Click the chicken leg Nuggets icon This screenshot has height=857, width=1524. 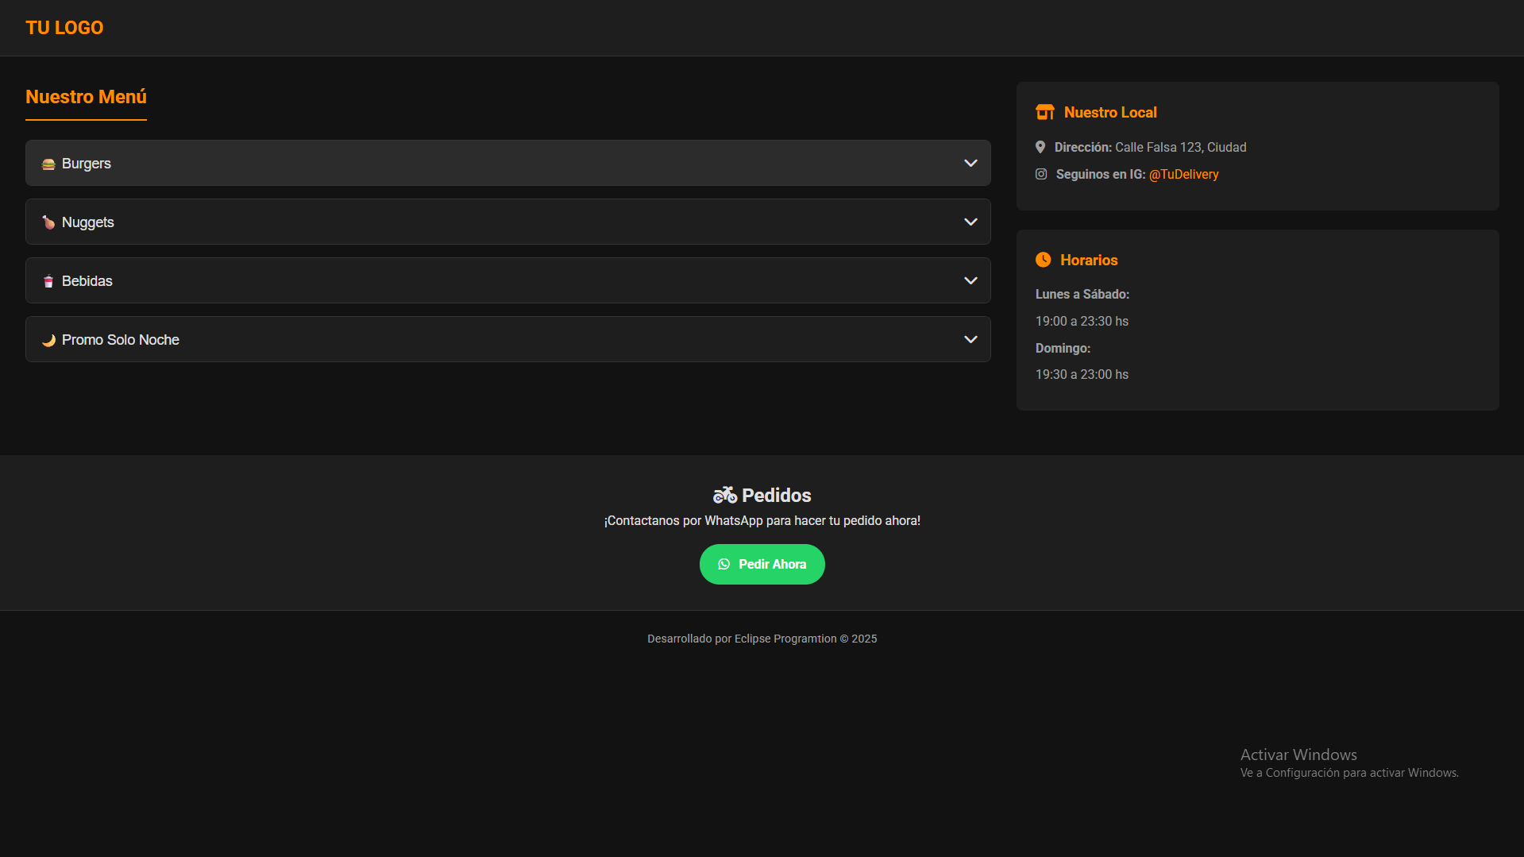coord(48,223)
